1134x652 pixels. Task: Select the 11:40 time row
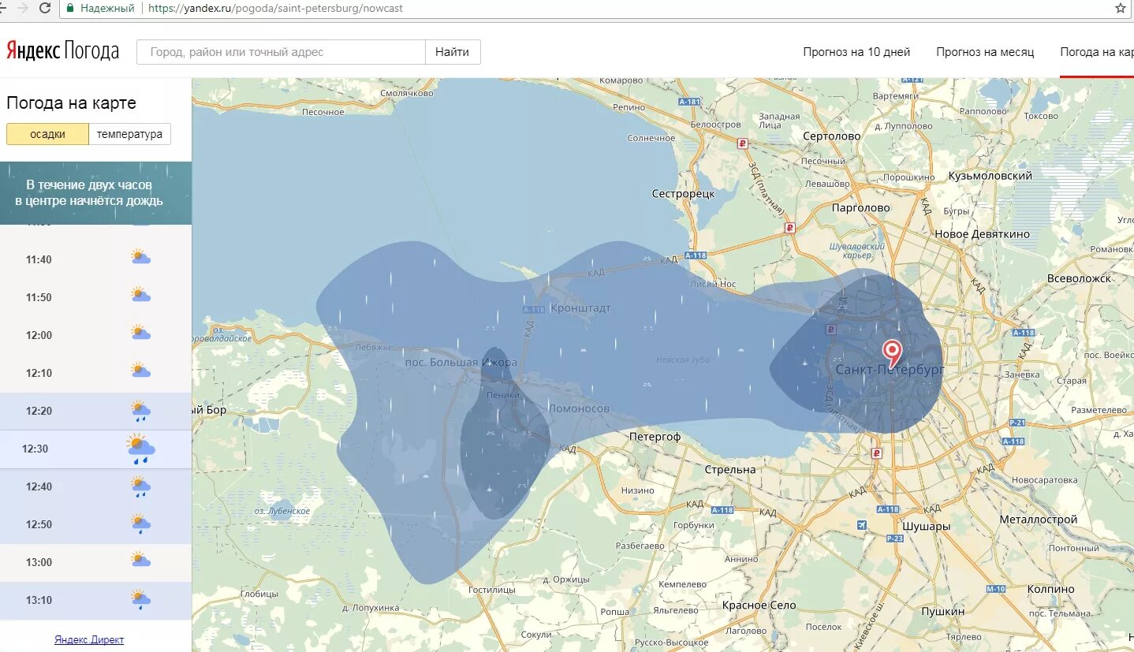pos(95,259)
